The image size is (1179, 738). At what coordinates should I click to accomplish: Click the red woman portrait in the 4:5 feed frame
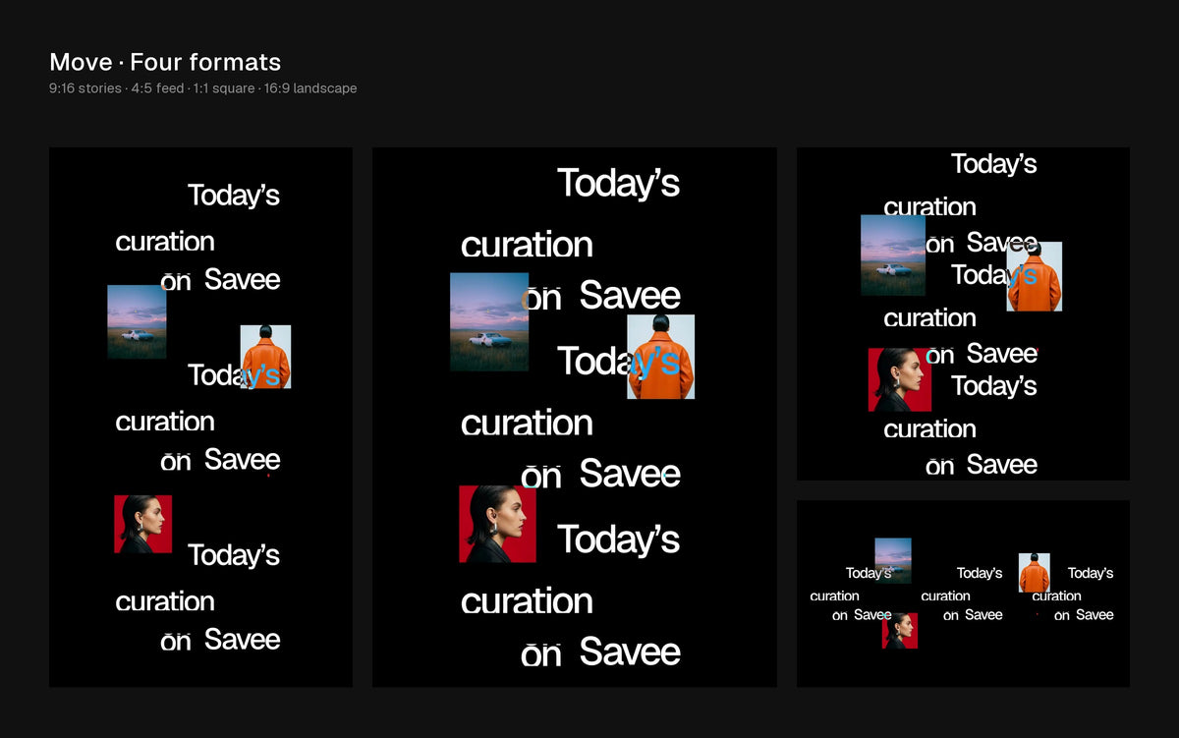click(497, 524)
